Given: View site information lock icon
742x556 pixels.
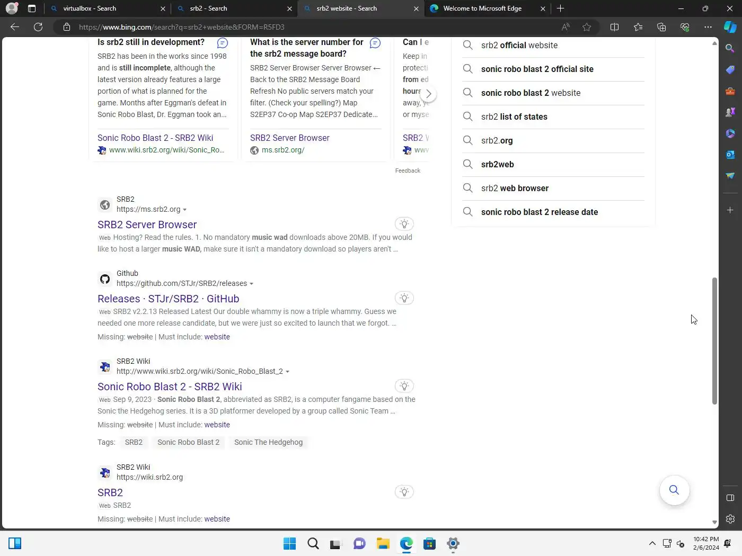Looking at the screenshot, I should point(67,27).
